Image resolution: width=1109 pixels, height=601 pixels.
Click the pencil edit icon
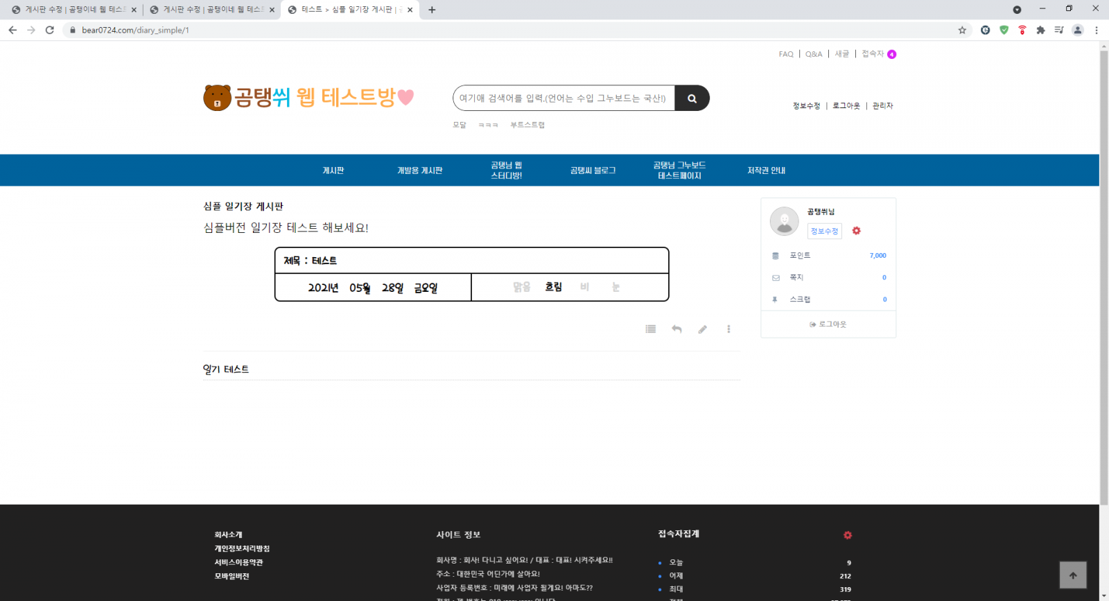pyautogui.click(x=702, y=329)
